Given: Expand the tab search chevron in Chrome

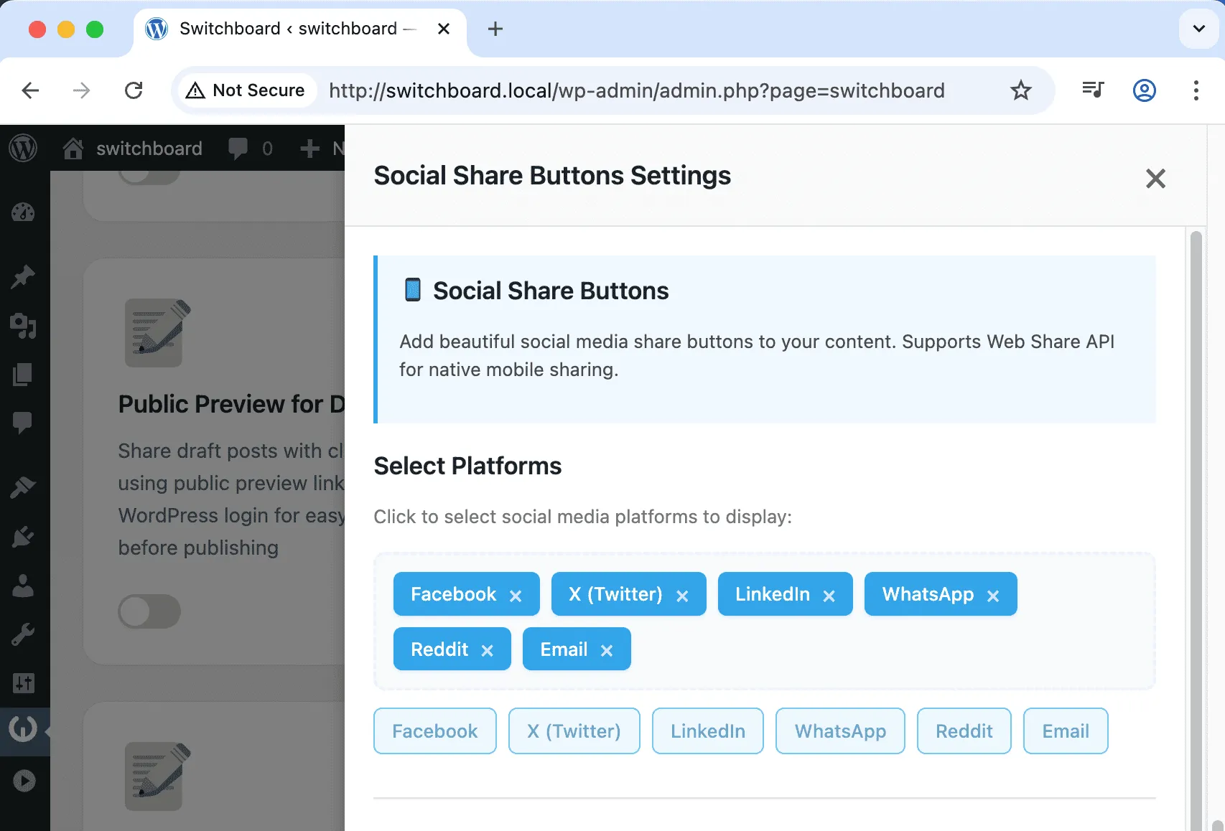Looking at the screenshot, I should click(x=1198, y=29).
